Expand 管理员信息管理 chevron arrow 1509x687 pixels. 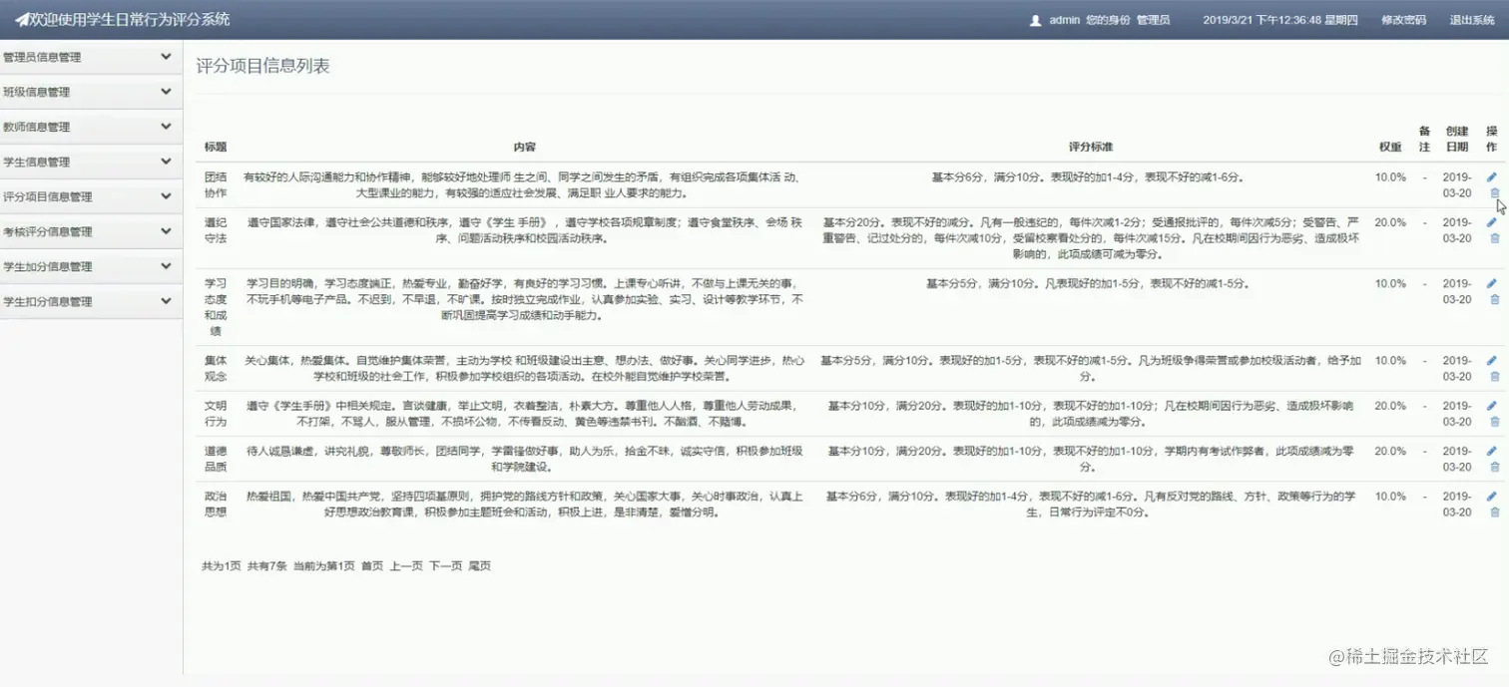166,57
